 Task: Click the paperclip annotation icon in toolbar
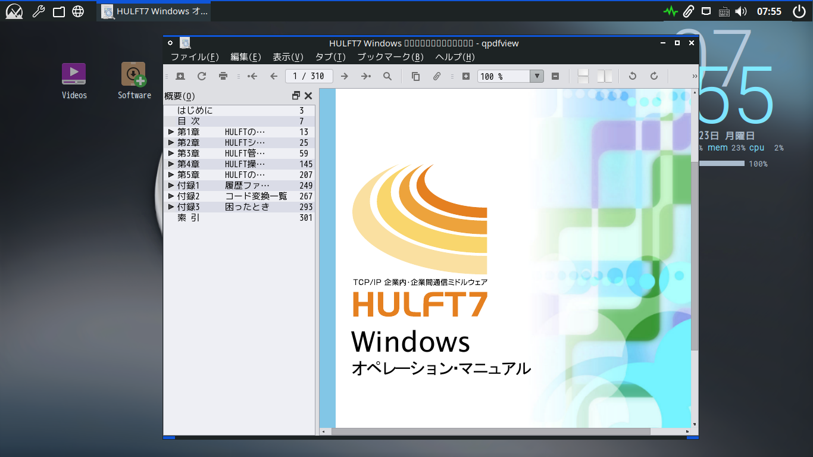tap(437, 76)
